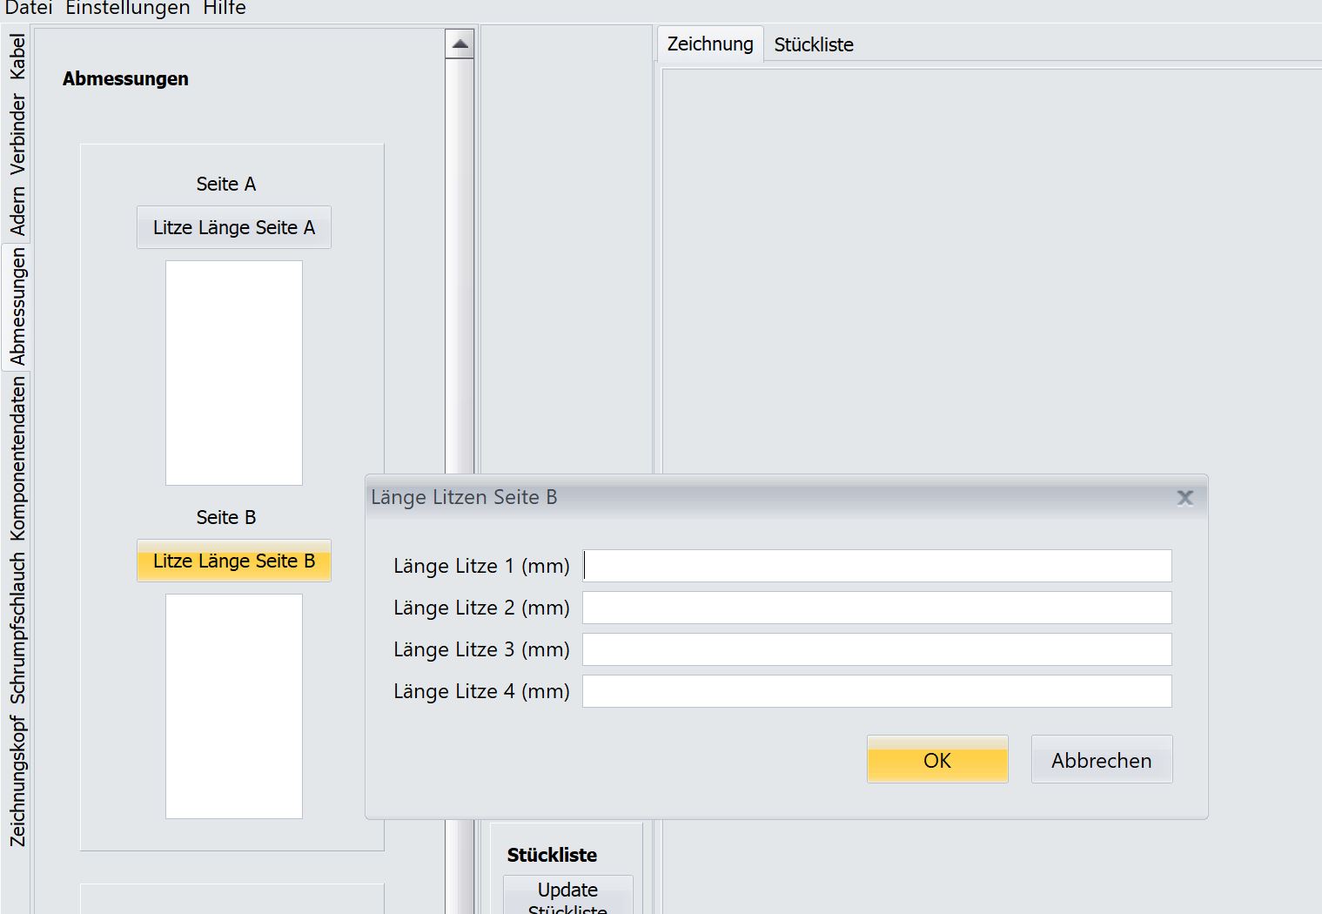Click the Update Stückliste button
Image resolution: width=1322 pixels, height=914 pixels.
pyautogui.click(x=567, y=895)
